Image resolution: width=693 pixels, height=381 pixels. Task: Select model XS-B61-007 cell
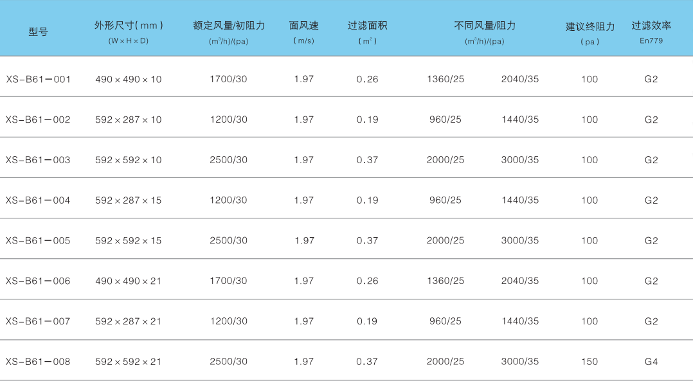point(38,321)
